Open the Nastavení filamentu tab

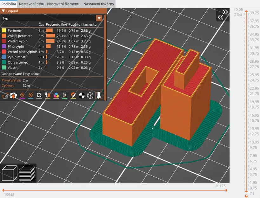click(x=64, y=4)
